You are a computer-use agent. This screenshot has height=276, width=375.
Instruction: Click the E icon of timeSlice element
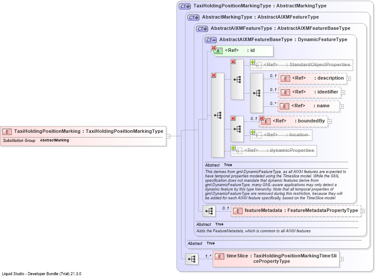[219, 257]
